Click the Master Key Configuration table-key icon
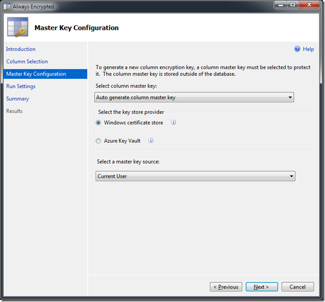 (x=18, y=27)
